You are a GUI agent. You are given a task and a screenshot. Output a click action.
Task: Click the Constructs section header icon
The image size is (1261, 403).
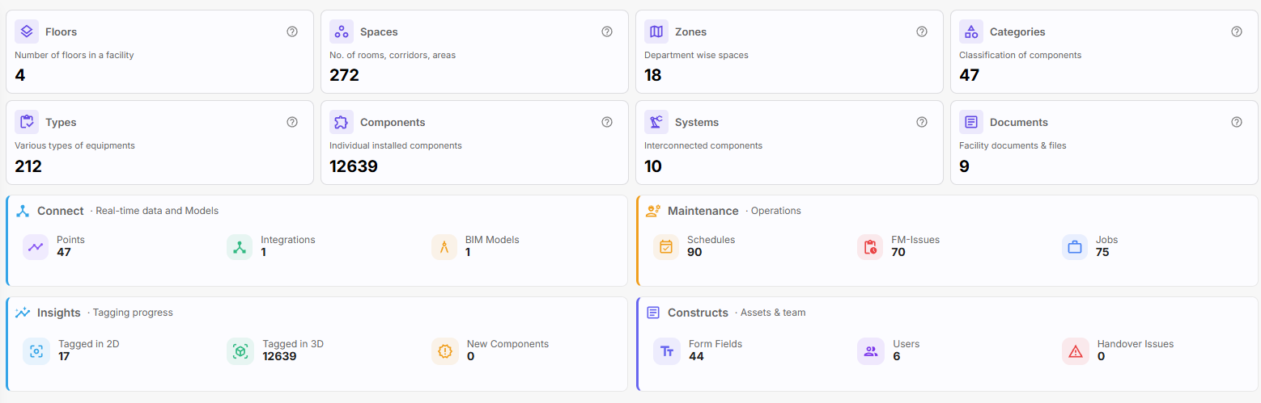(653, 313)
